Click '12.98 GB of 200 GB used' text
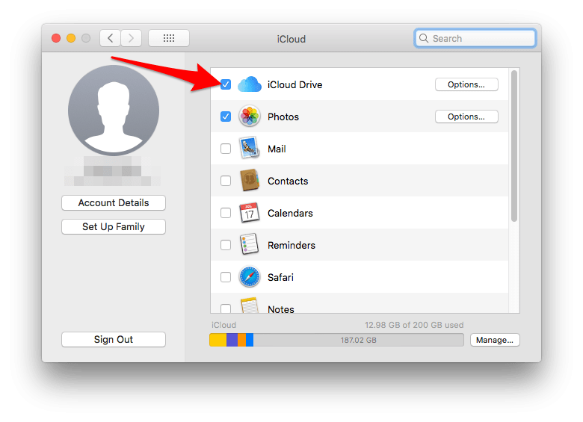 [414, 325]
